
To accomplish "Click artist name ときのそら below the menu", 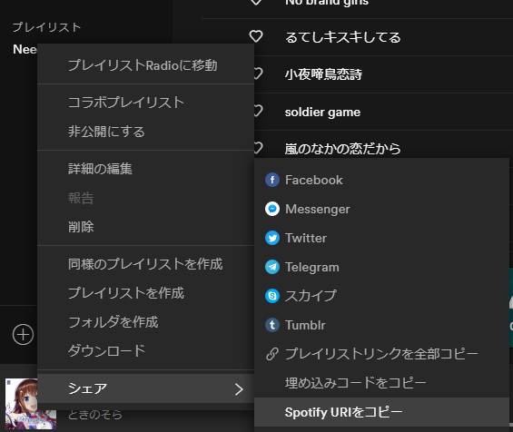I will (x=95, y=415).
